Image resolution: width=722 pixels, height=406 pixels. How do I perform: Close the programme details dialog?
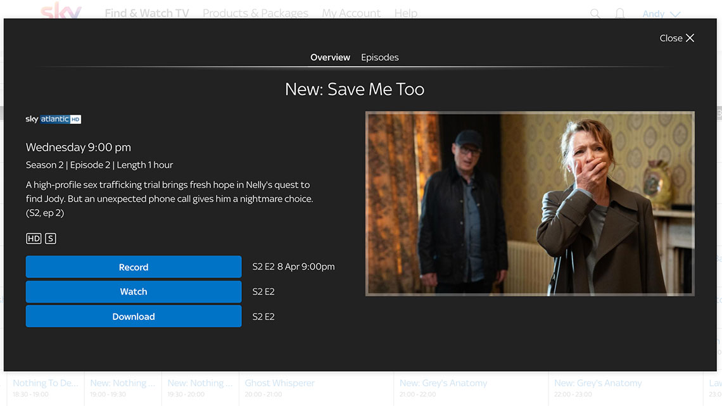[x=676, y=38]
